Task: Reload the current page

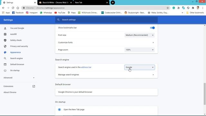Action: pos(13,8)
